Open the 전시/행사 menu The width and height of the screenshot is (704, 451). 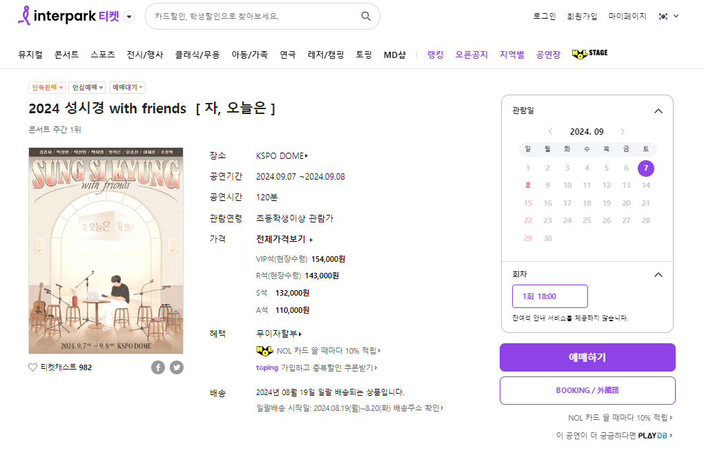[x=145, y=55]
